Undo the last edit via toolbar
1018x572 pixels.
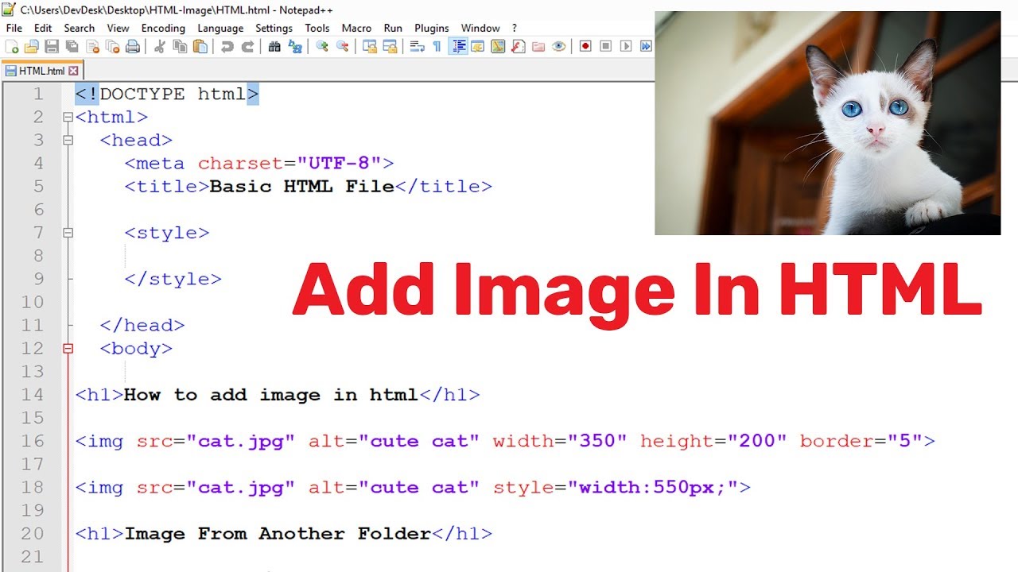227,47
